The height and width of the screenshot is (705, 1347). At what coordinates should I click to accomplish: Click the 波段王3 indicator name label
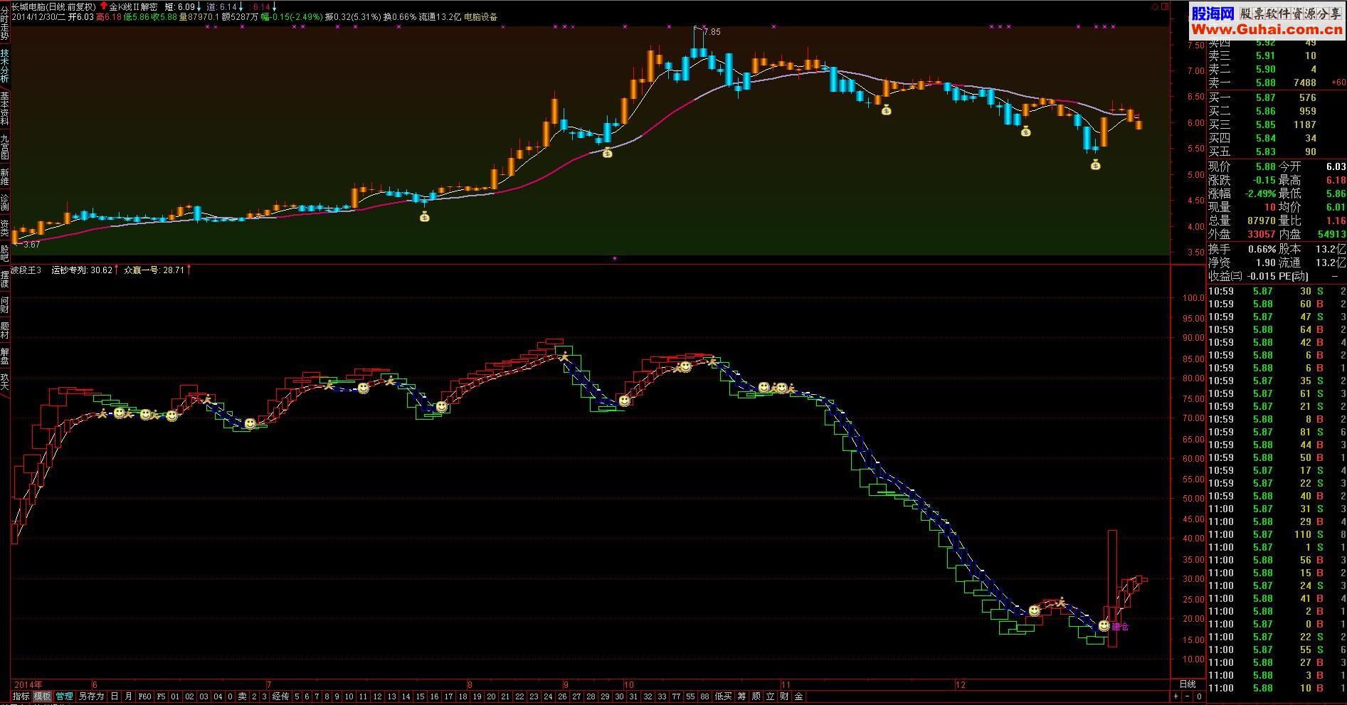pyautogui.click(x=26, y=270)
